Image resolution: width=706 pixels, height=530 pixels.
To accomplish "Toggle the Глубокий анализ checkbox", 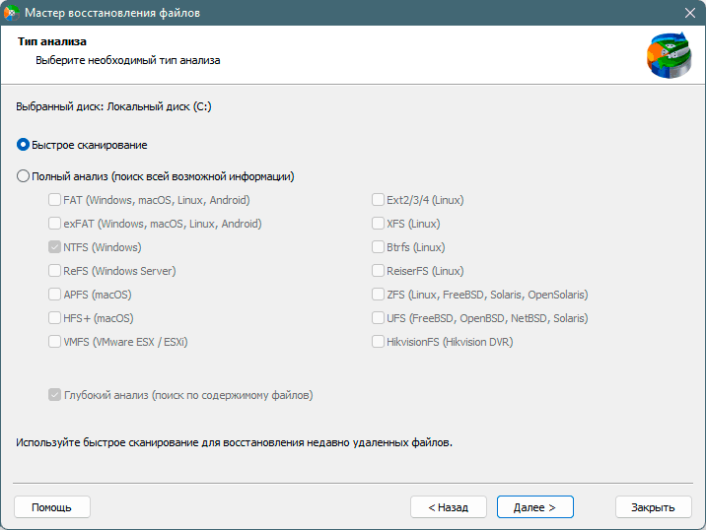I will (54, 395).
